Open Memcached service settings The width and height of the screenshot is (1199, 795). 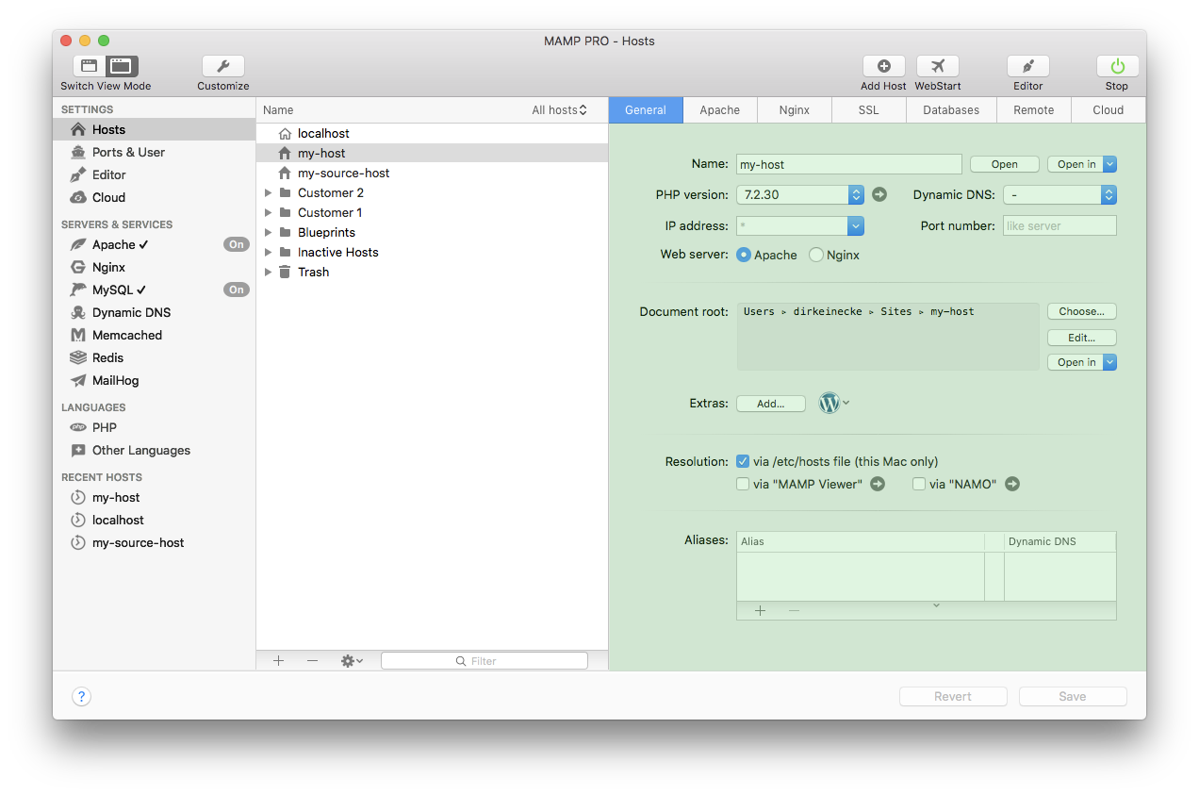[155, 335]
